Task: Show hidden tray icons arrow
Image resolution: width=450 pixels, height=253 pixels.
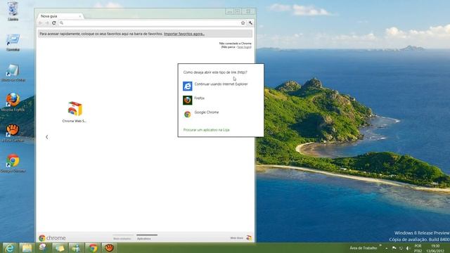Action: [x=387, y=248]
